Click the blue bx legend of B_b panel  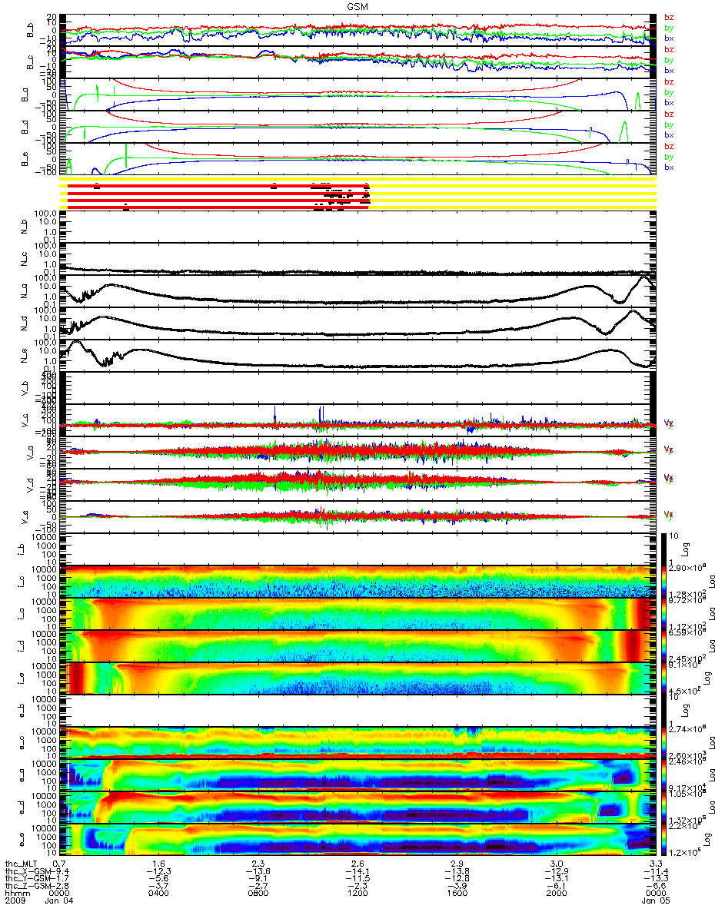point(669,38)
